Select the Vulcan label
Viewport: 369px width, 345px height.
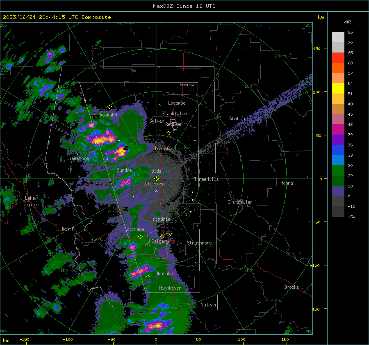[208, 305]
